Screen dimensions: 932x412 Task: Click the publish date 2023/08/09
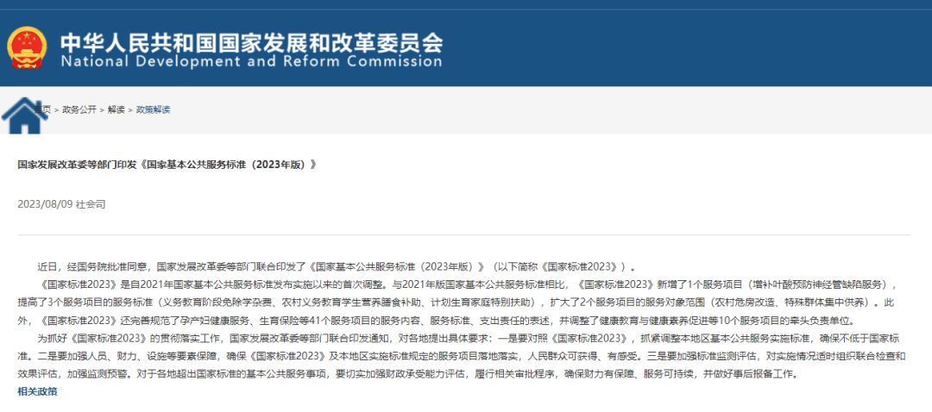pos(45,204)
